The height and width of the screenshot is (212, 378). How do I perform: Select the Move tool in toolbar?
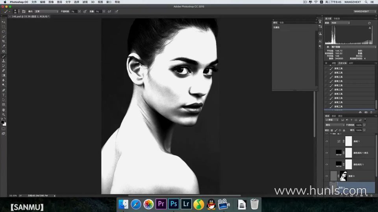pos(4,22)
